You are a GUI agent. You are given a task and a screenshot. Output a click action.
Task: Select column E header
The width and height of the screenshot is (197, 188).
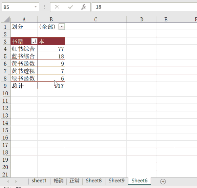(166, 19)
